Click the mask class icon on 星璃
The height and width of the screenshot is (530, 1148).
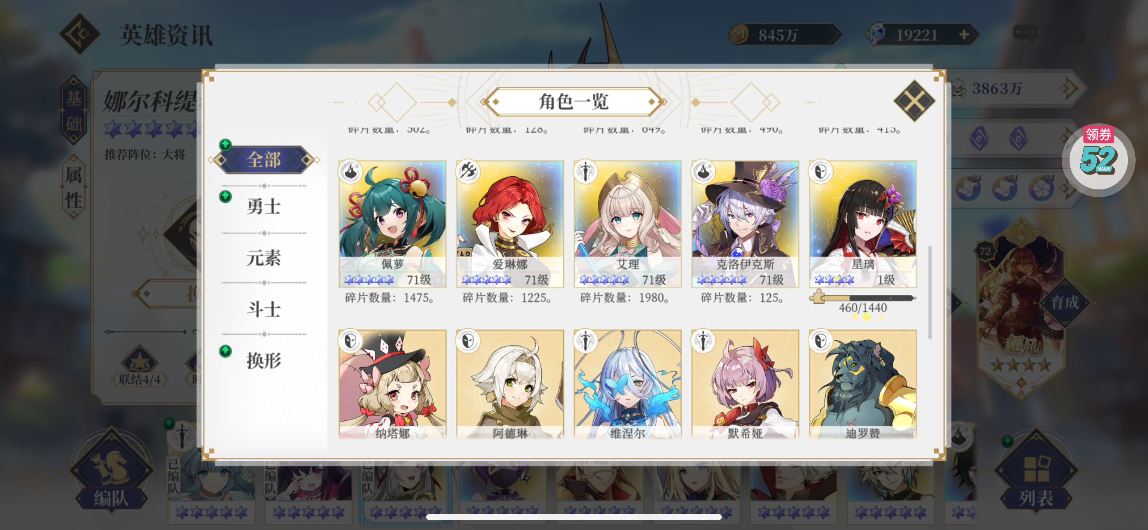pos(821,172)
